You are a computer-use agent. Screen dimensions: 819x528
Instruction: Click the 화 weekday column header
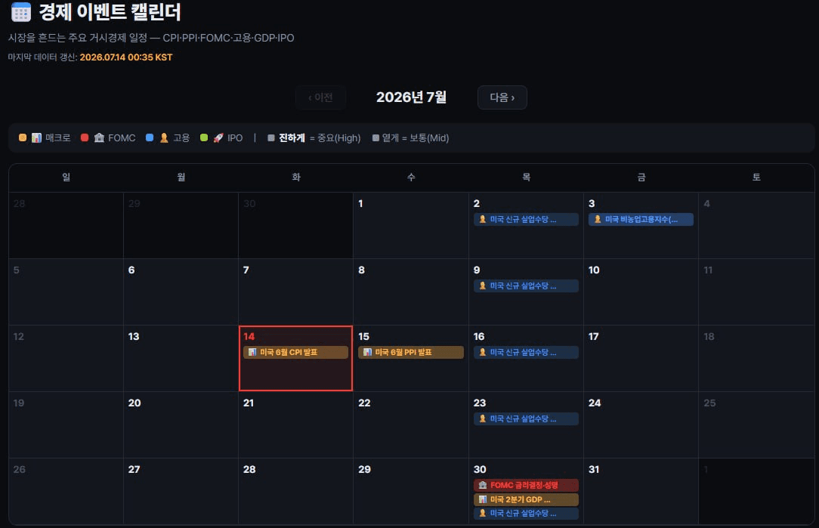[296, 178]
